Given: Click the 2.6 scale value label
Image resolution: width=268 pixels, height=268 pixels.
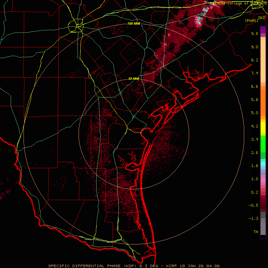Looking at the screenshot, I should point(255,153).
